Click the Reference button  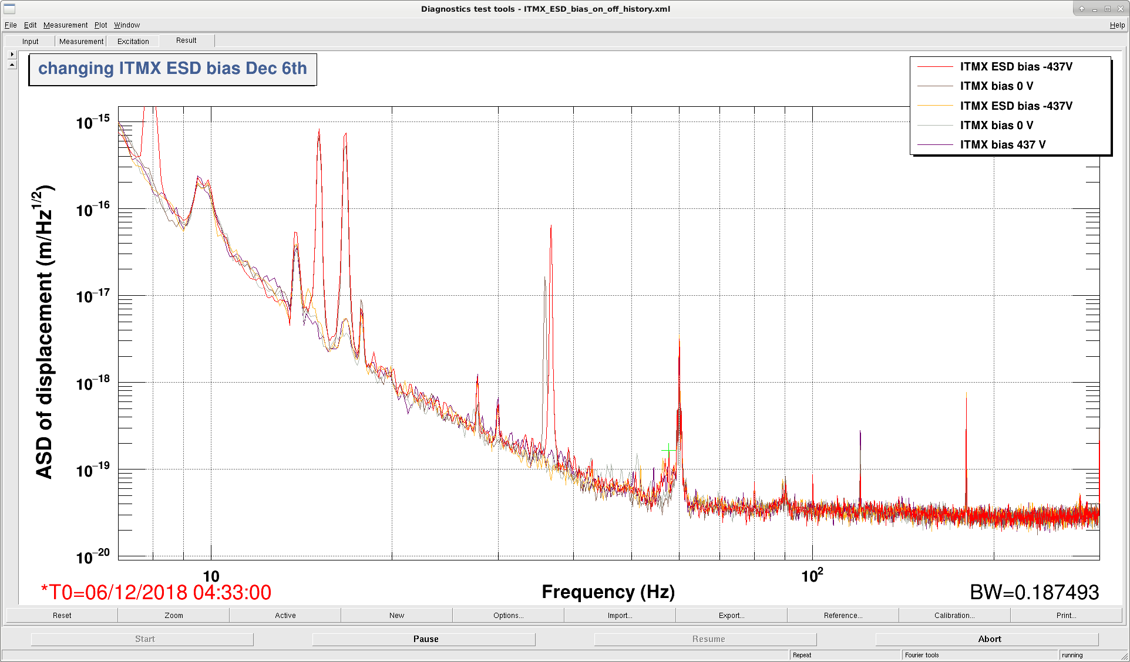(843, 615)
